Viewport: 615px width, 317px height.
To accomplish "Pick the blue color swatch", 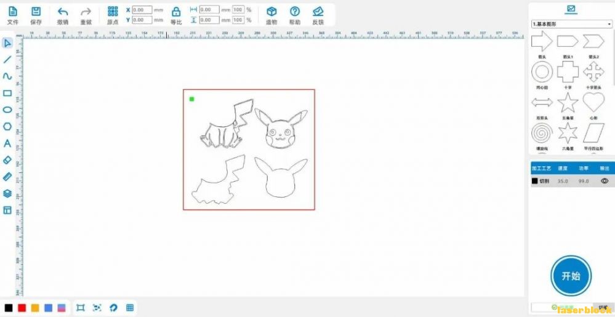I will click(48, 308).
